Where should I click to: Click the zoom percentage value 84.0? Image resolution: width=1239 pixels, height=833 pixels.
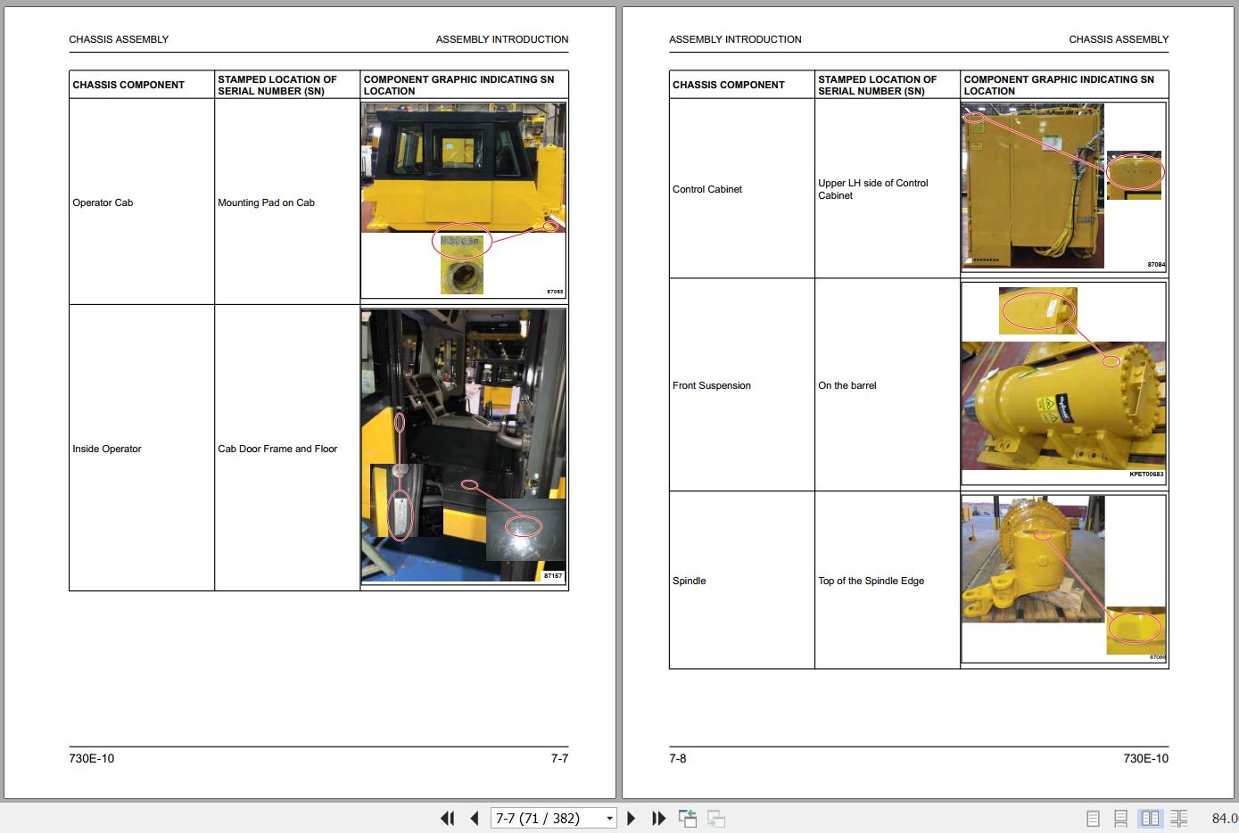click(x=1224, y=818)
